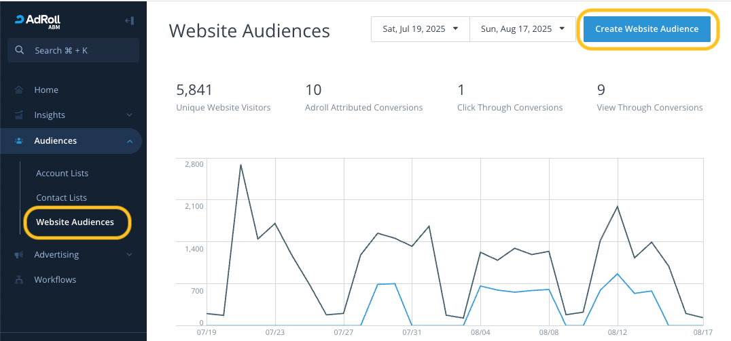The height and width of the screenshot is (341, 731).
Task: Click the Advertising megaphone icon
Action: click(x=19, y=255)
